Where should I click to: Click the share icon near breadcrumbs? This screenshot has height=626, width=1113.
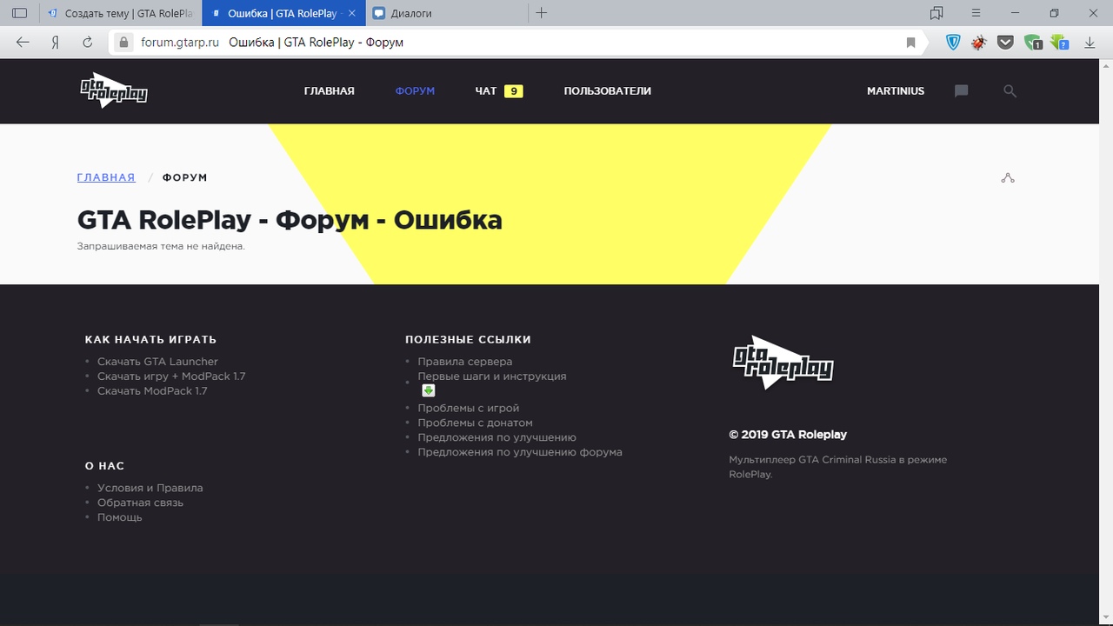click(1008, 178)
